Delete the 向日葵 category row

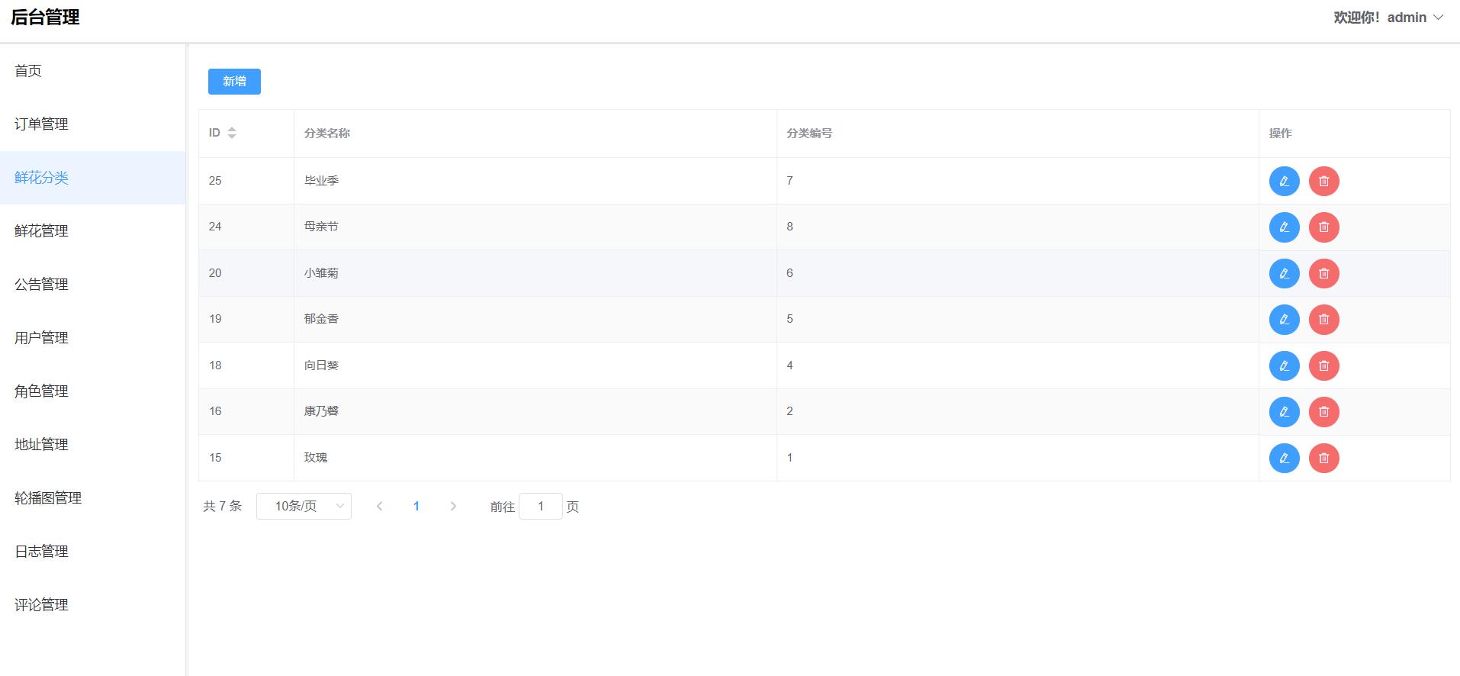pos(1323,365)
